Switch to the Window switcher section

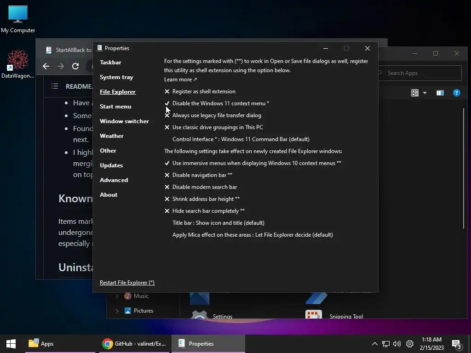[x=124, y=121]
